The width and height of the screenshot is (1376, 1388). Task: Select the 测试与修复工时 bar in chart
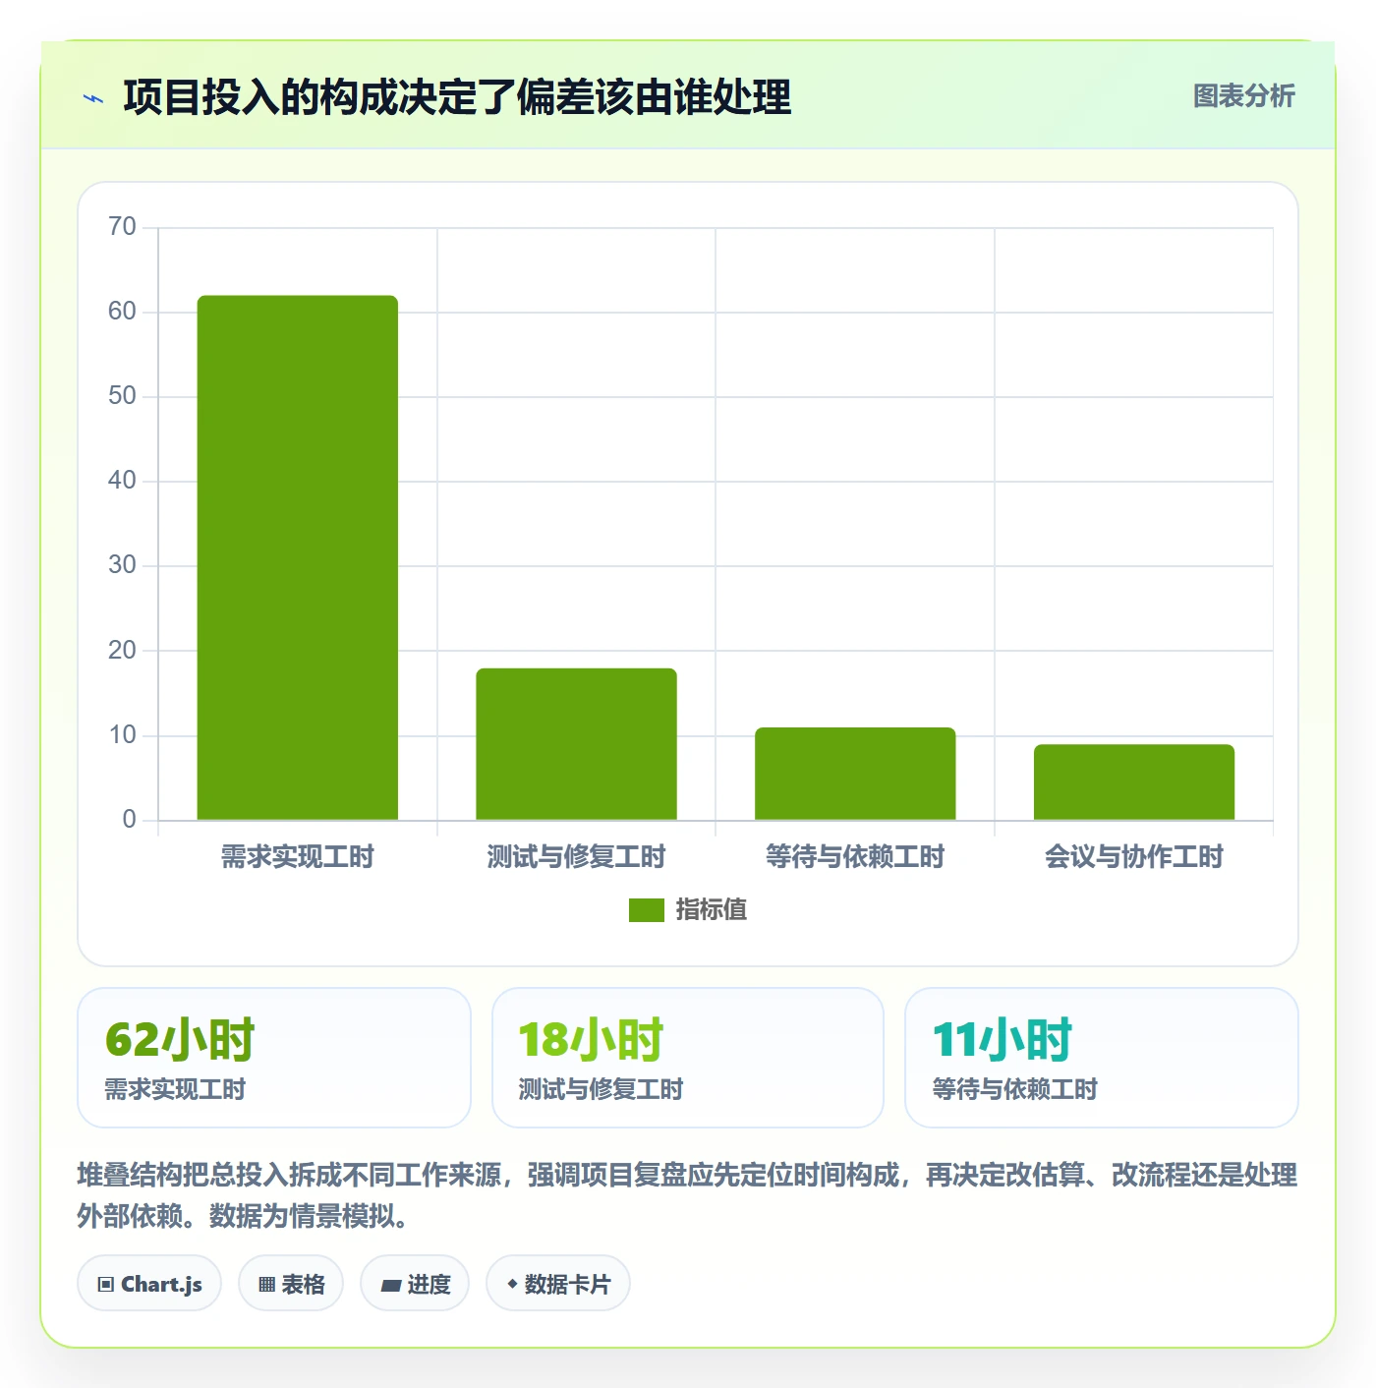tap(577, 744)
